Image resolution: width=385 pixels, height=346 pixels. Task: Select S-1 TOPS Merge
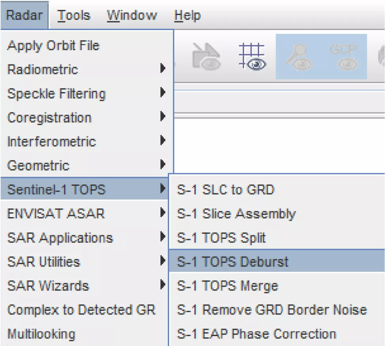(277, 285)
